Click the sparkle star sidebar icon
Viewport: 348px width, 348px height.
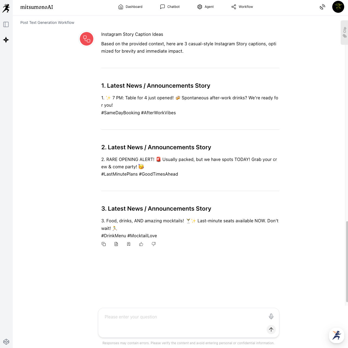6,40
